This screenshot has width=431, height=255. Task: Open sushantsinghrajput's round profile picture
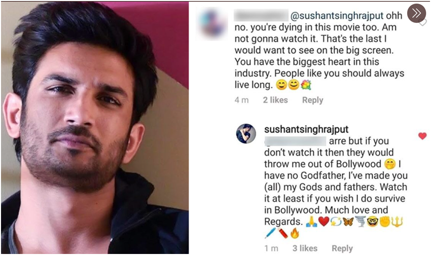(246, 133)
